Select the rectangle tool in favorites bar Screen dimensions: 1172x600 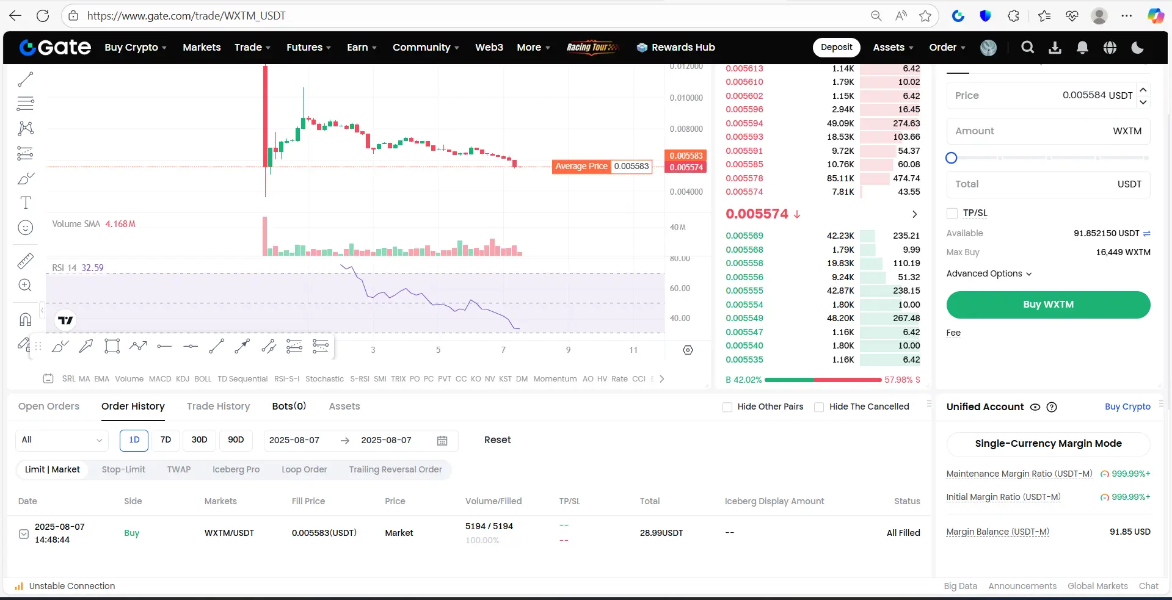[x=112, y=346]
